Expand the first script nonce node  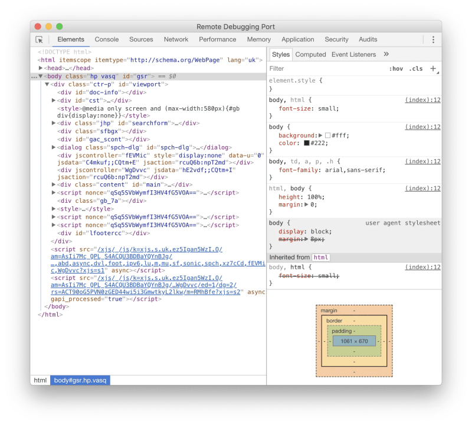click(x=54, y=193)
